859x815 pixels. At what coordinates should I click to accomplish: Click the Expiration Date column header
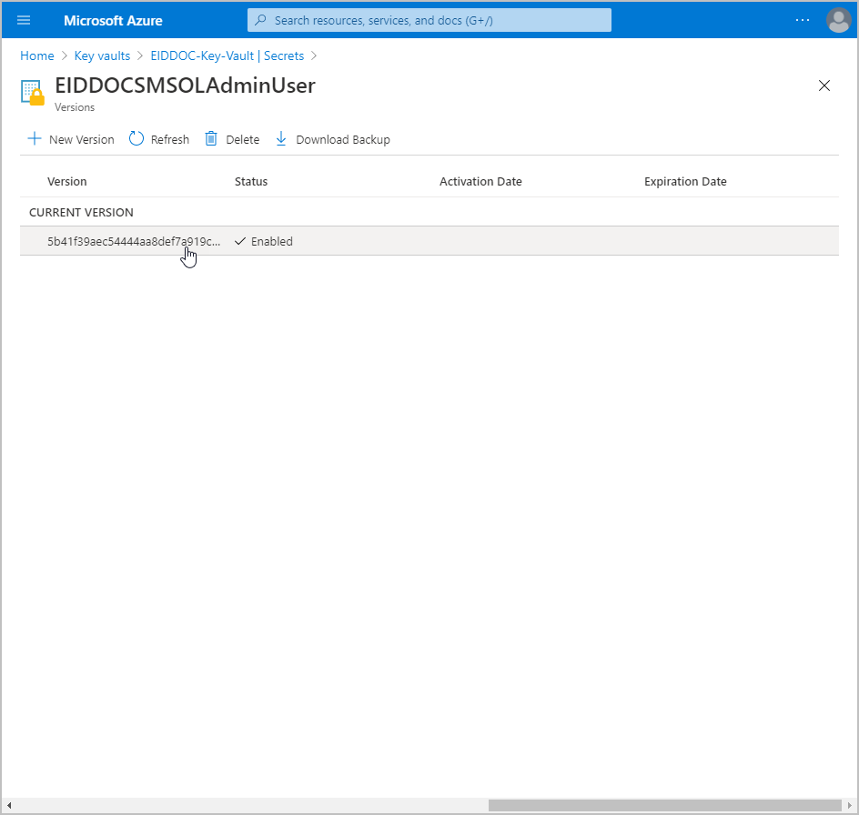(x=685, y=181)
